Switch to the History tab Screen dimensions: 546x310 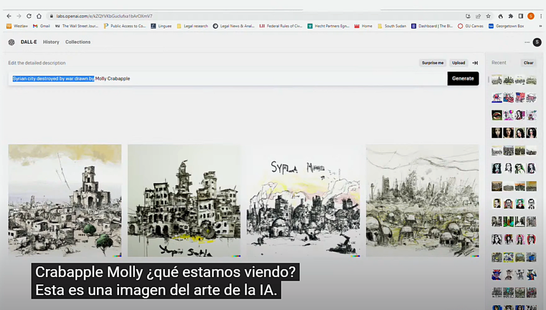click(x=51, y=42)
